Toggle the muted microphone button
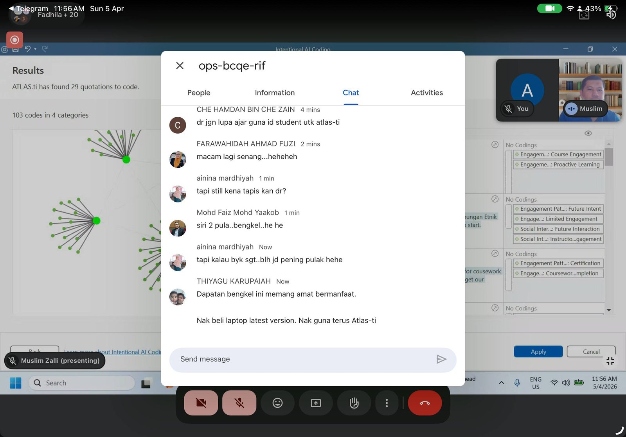Image resolution: width=626 pixels, height=437 pixels. (239, 403)
